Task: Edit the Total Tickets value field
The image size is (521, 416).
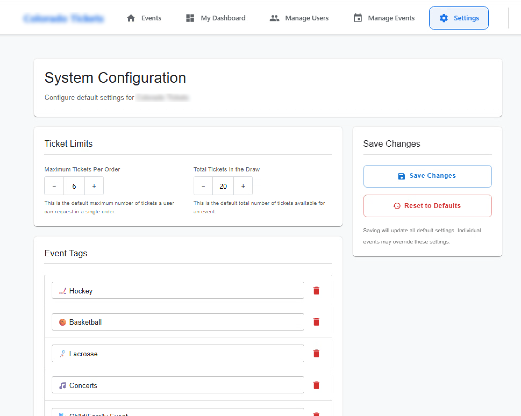Action: pyautogui.click(x=223, y=186)
